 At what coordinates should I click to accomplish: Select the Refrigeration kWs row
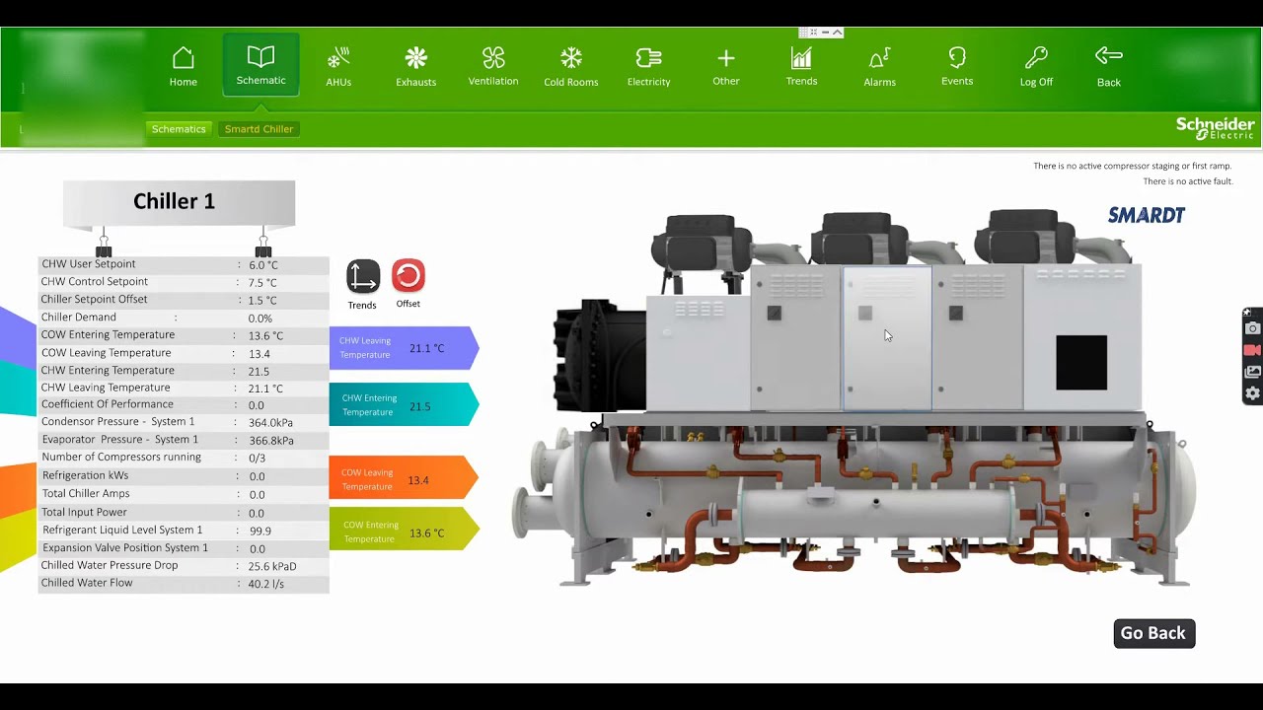click(184, 475)
